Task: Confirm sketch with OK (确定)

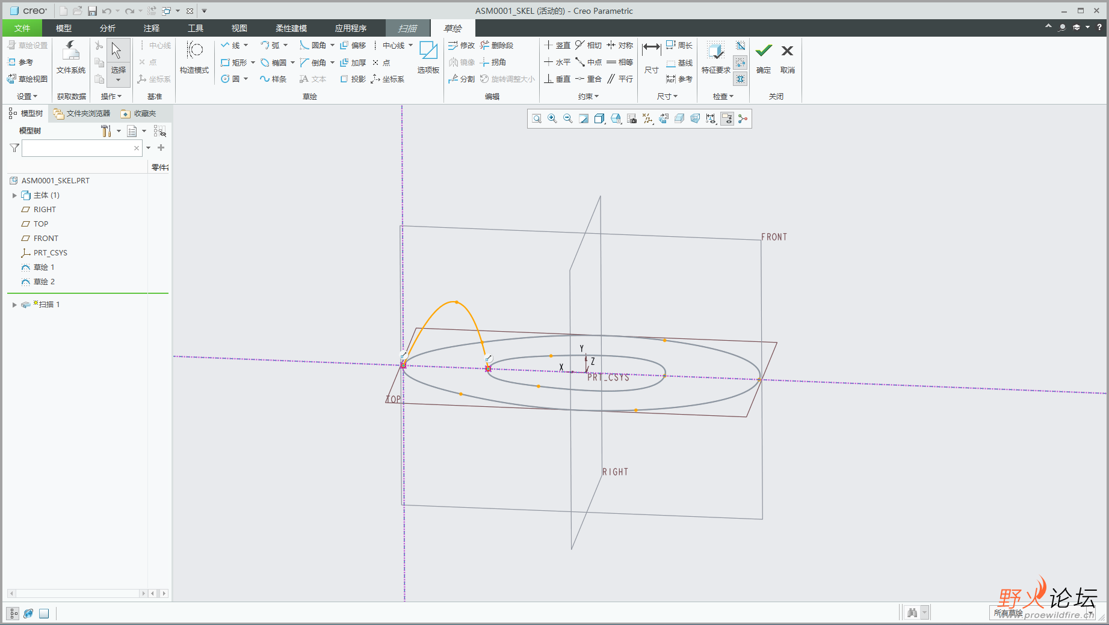Action: click(x=764, y=58)
